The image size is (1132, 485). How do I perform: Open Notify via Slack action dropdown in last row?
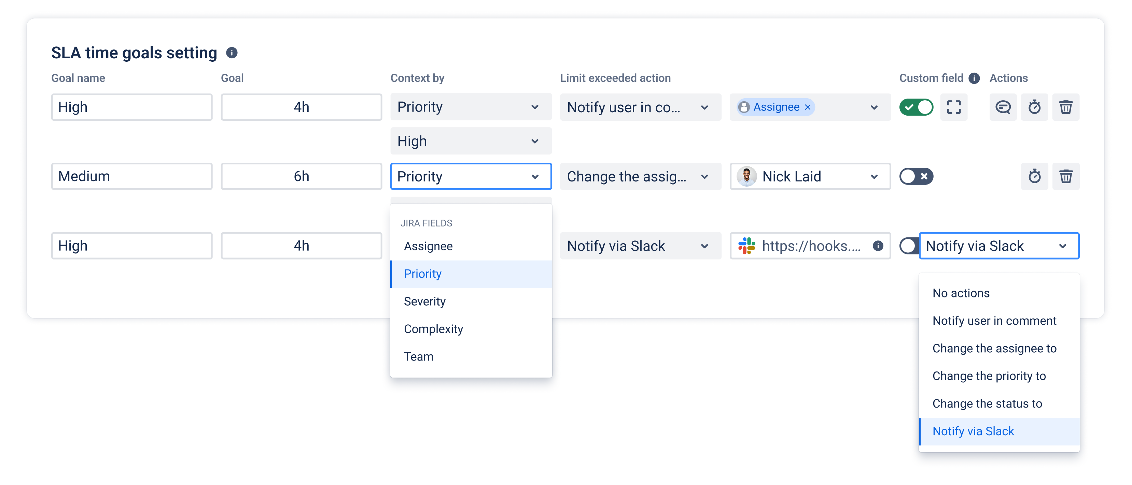tap(640, 246)
